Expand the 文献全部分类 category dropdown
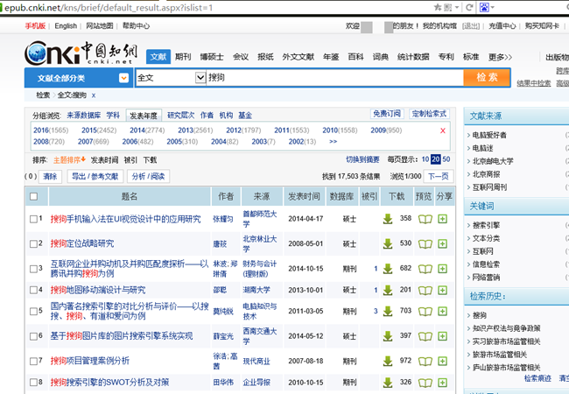Image resolution: width=569 pixels, height=394 pixels. pos(123,78)
